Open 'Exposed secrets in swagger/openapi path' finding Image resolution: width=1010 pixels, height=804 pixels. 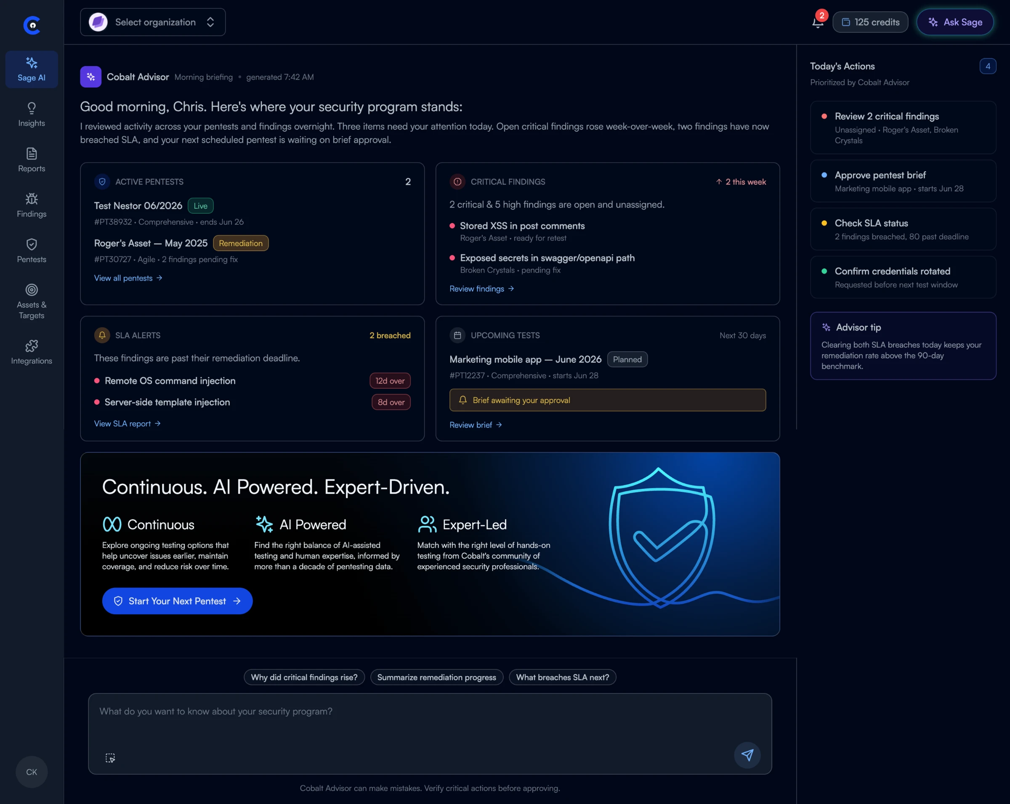pos(547,257)
